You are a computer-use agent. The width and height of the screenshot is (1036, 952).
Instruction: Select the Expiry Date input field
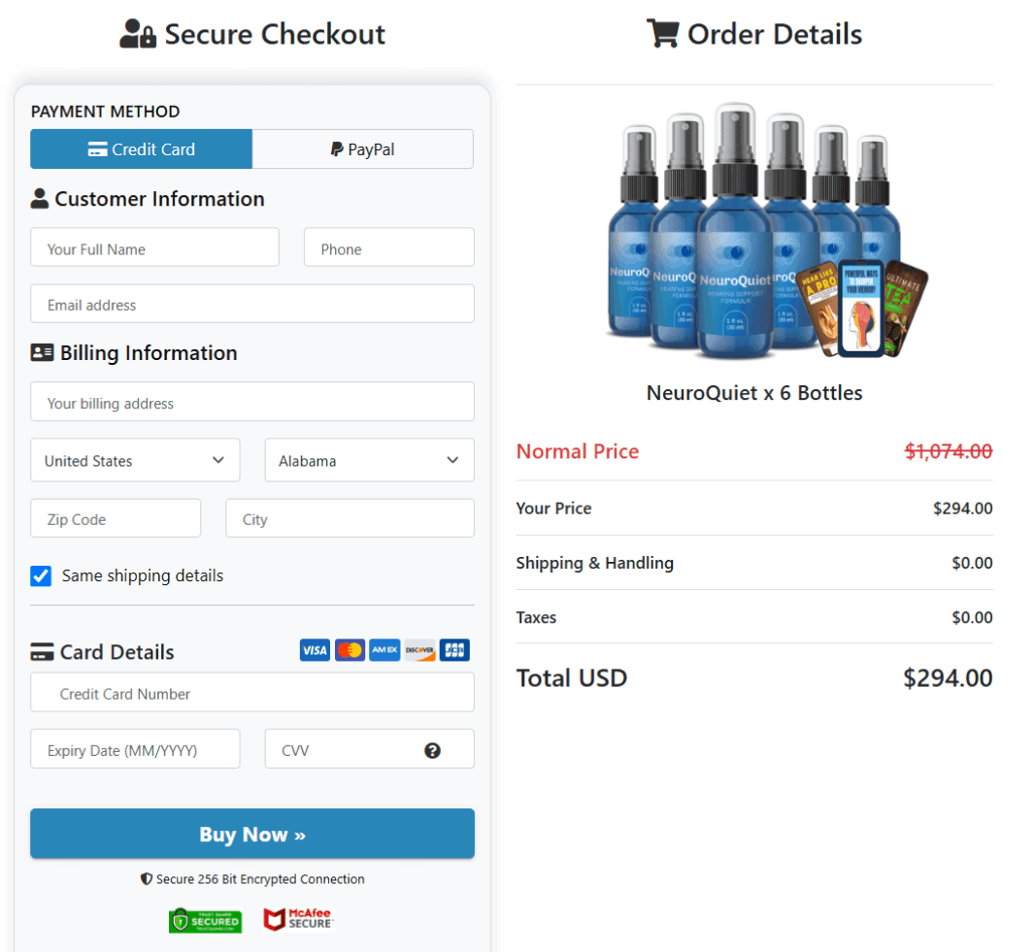(135, 749)
